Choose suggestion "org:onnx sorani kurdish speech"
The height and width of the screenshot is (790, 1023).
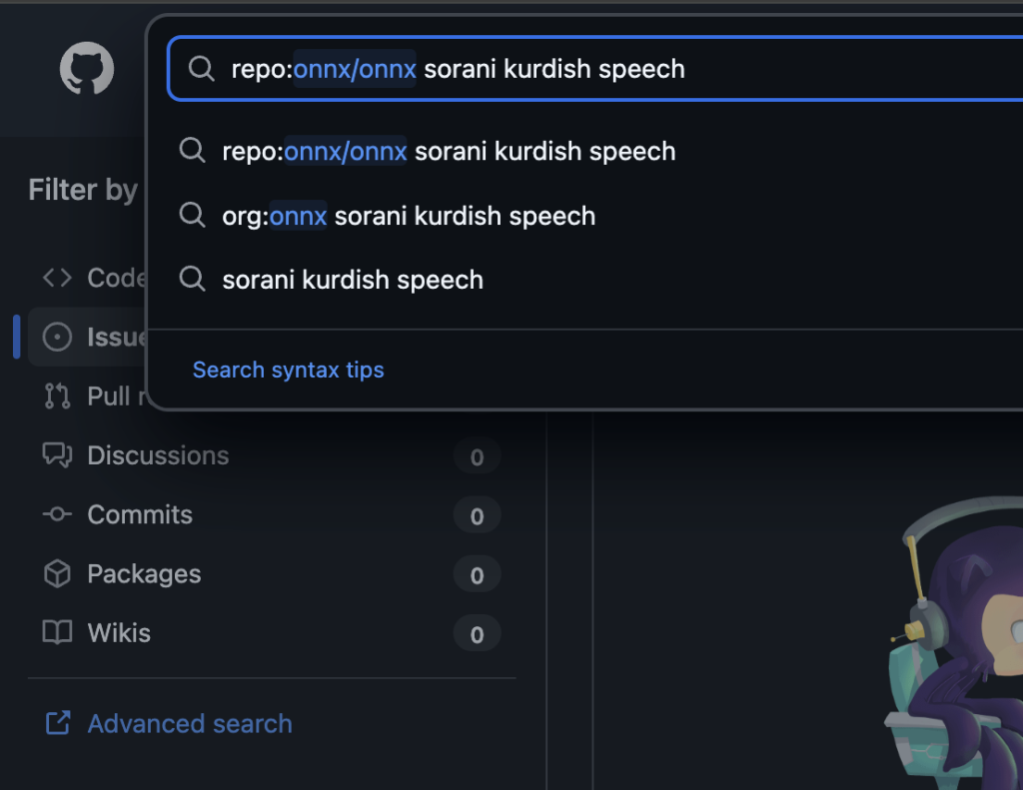[409, 216]
